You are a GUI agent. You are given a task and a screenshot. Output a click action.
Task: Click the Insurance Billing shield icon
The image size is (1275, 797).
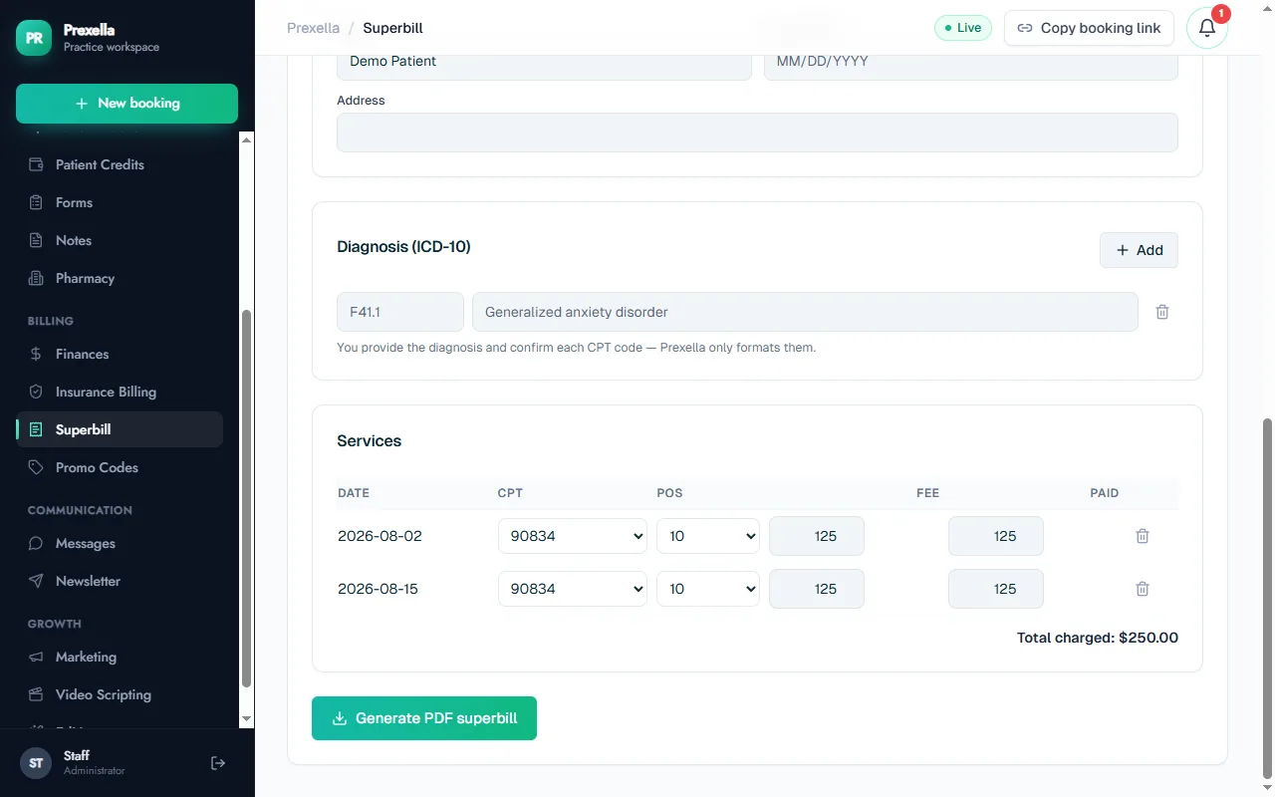point(36,392)
